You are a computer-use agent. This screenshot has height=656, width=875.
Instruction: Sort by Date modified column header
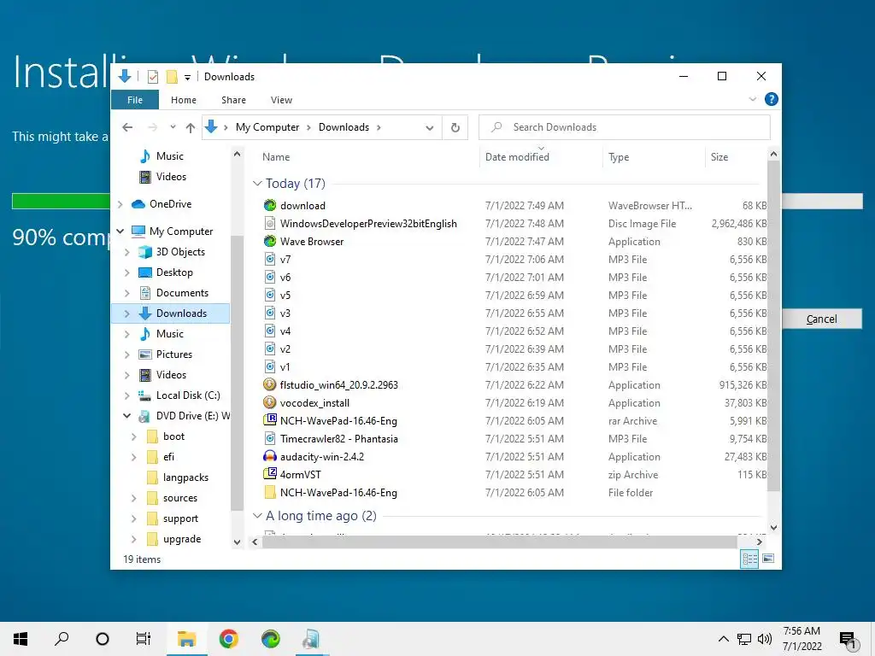coord(517,157)
